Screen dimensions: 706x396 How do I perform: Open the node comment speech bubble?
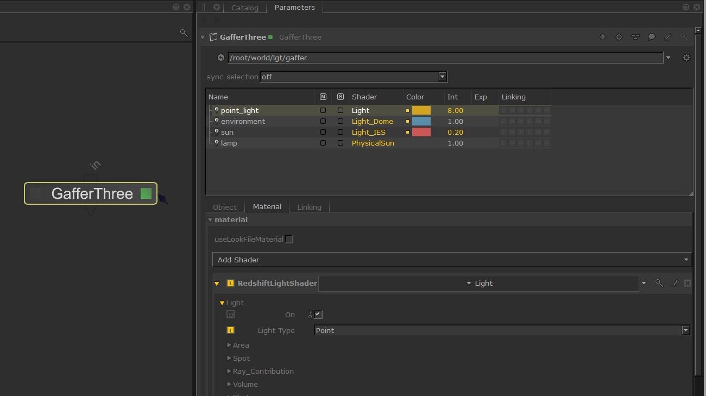tap(651, 37)
